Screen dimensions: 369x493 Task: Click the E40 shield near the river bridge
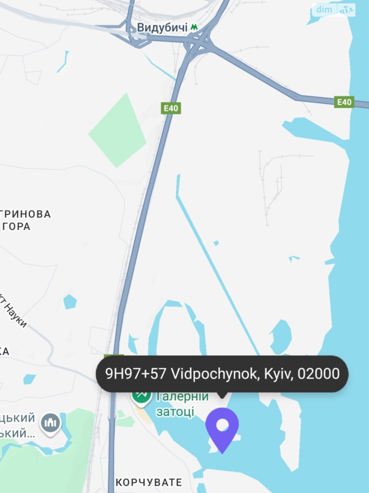click(344, 102)
